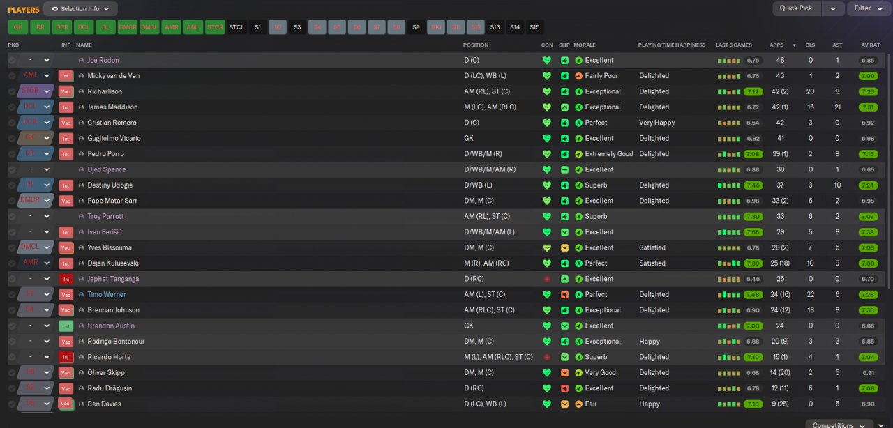Open the AML position dropdown for Micky van de Ven
This screenshot has height=428, width=893.
[x=36, y=76]
